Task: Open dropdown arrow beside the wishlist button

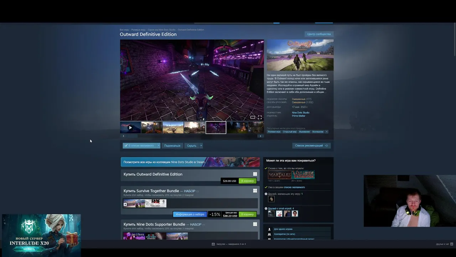Action: click(159, 146)
